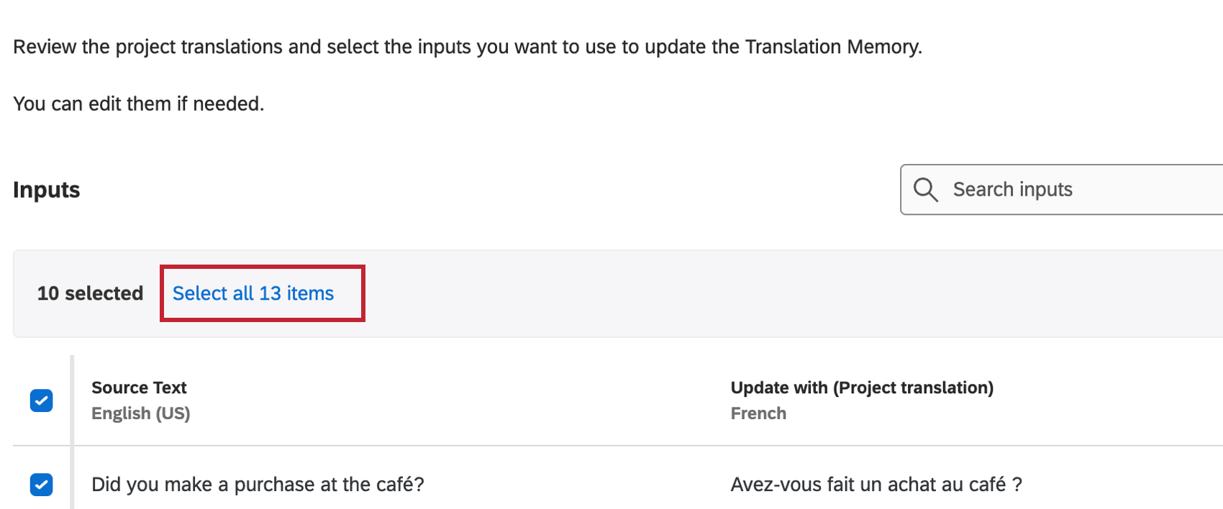
Task: Click the search icon inside the inputs search bar
Action: tap(925, 190)
